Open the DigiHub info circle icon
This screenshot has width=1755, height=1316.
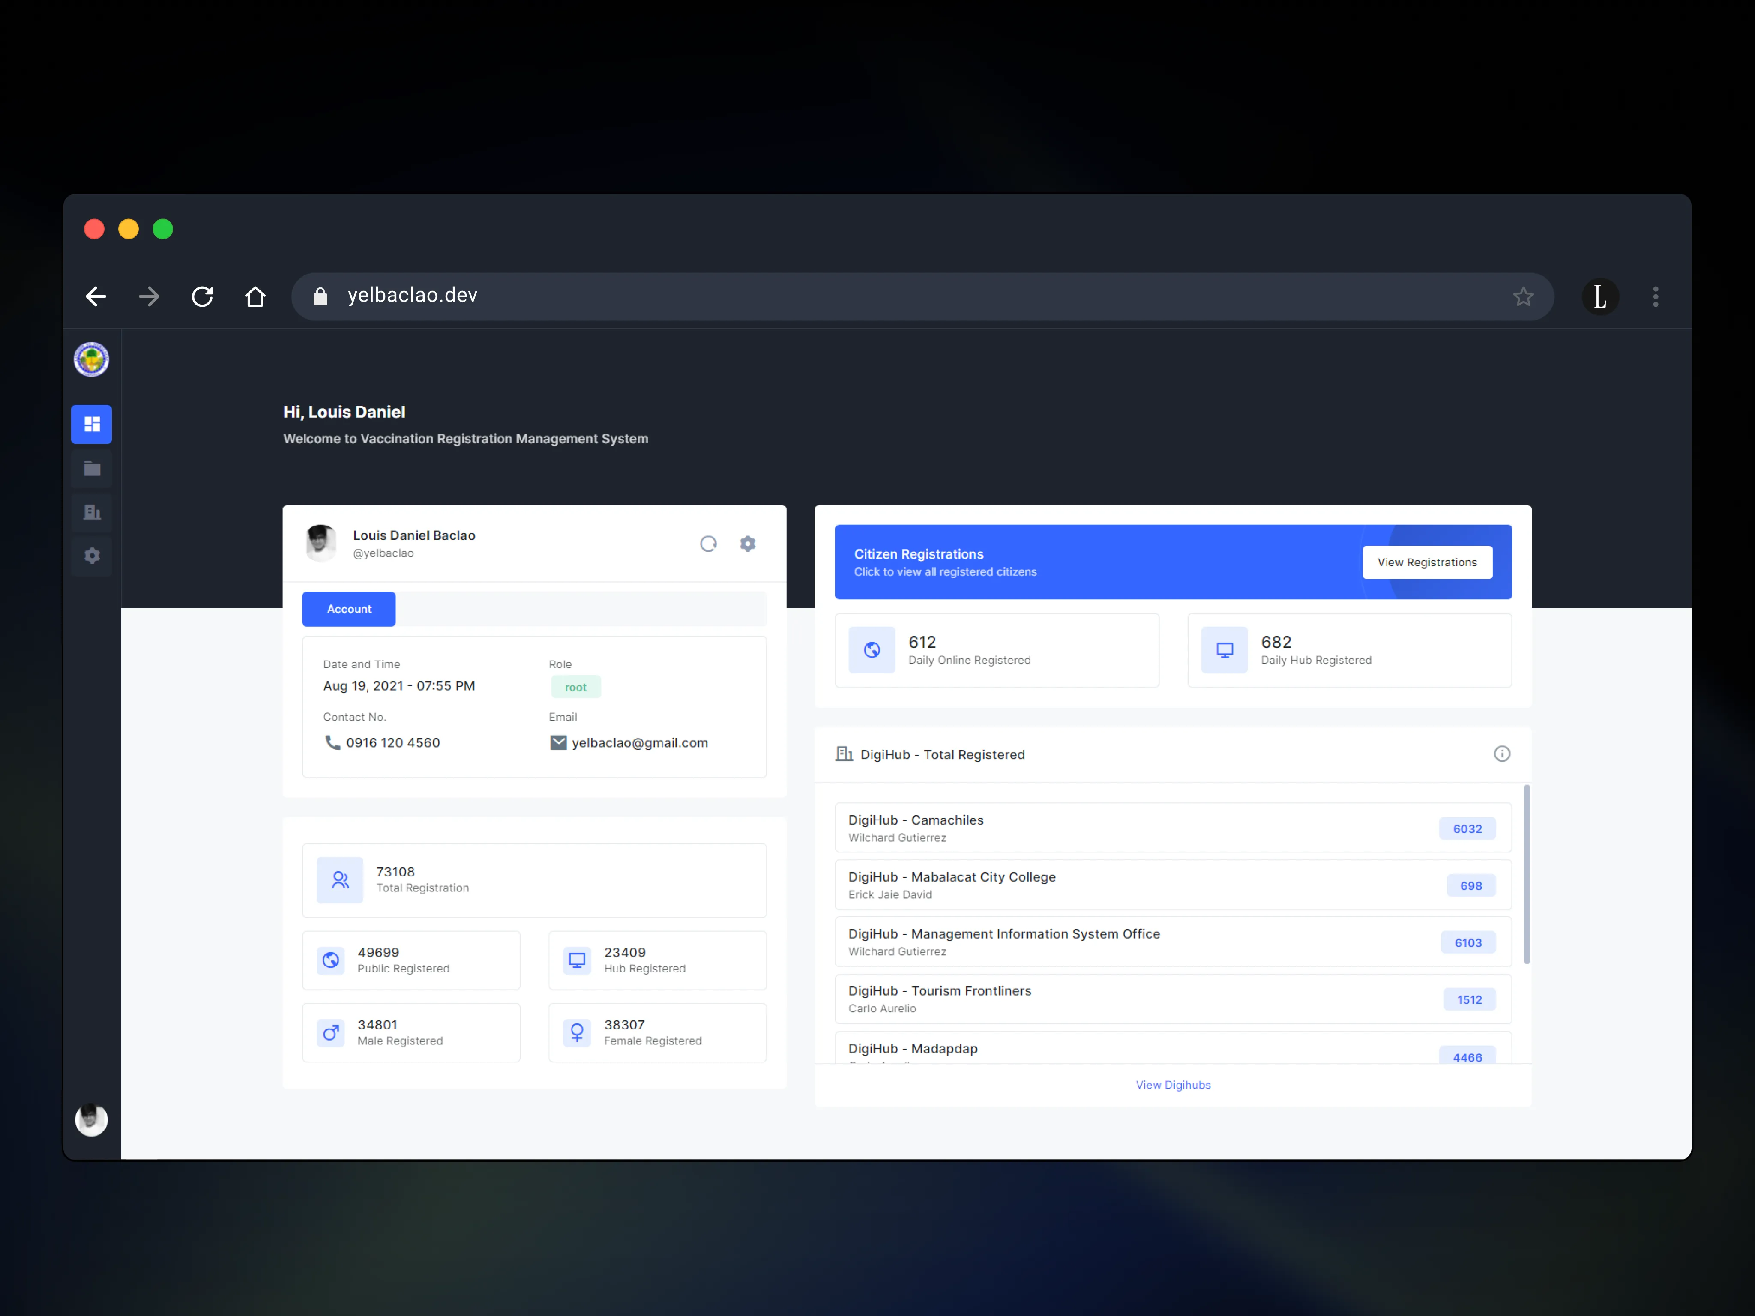(1501, 754)
